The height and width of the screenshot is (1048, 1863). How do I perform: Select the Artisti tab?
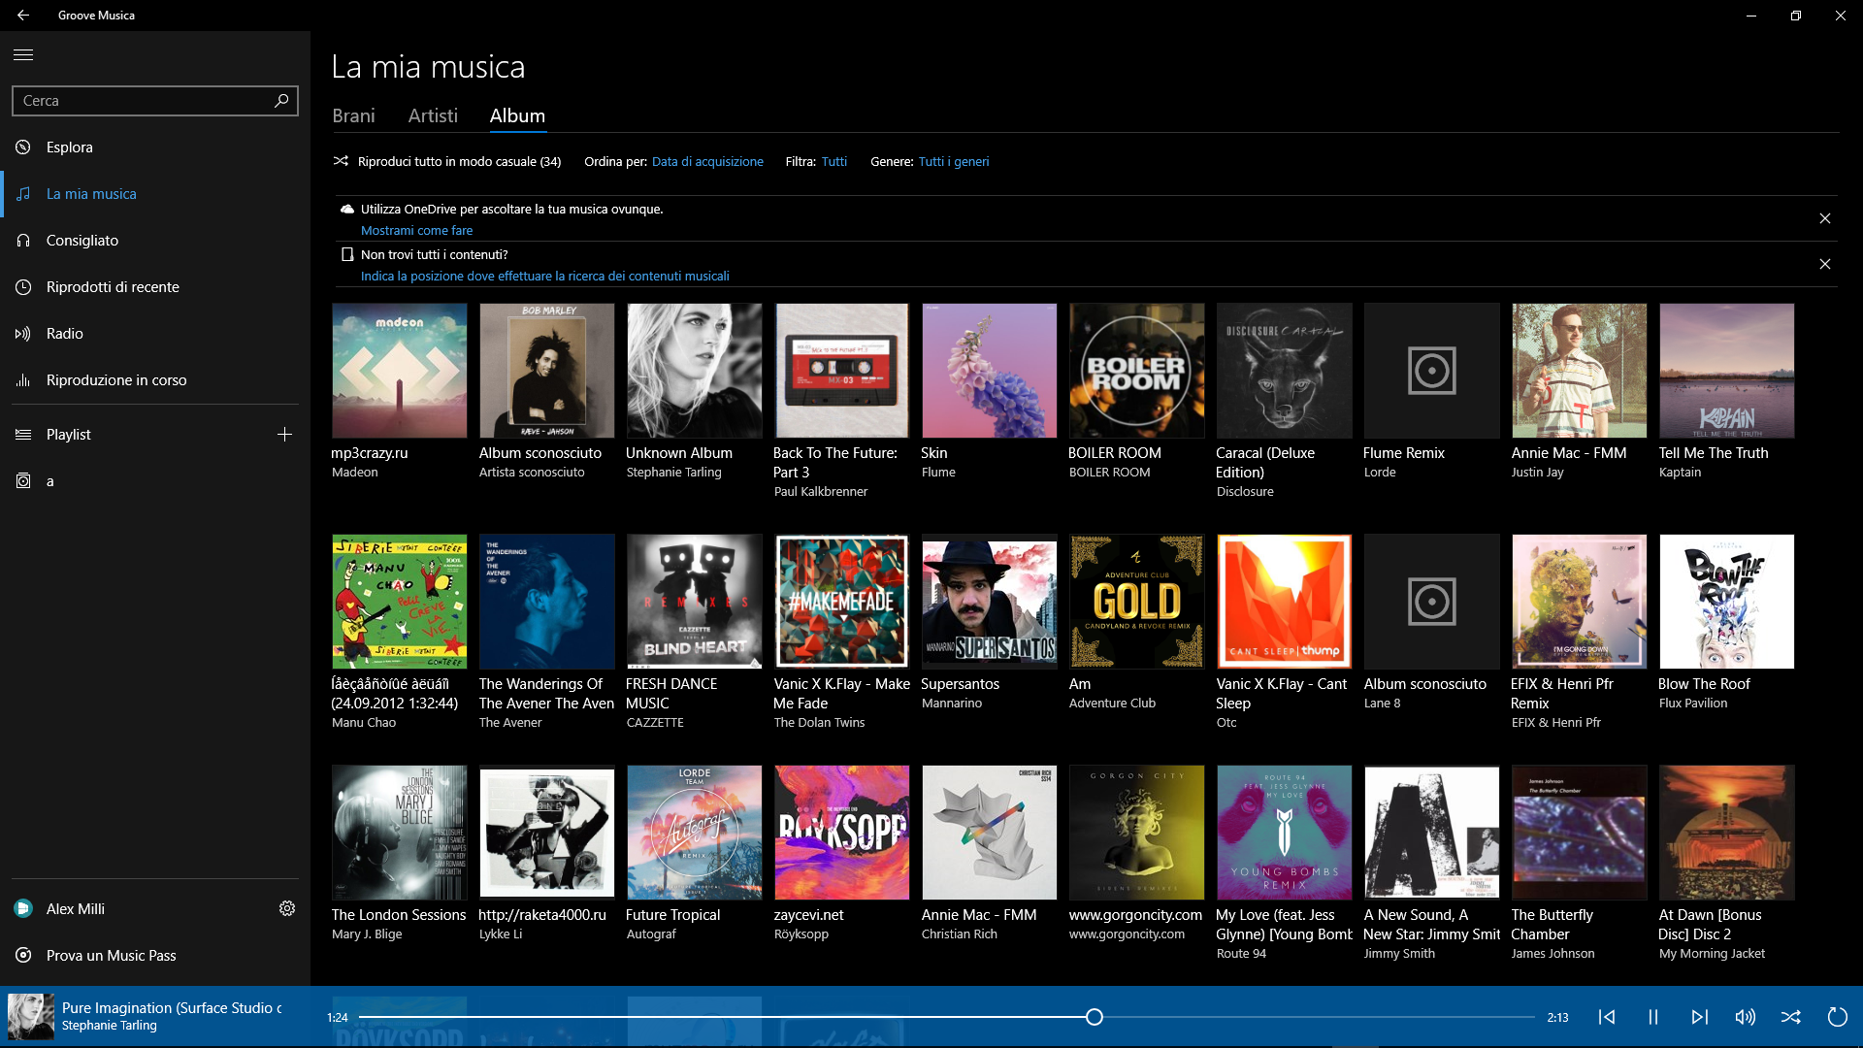[x=433, y=115]
